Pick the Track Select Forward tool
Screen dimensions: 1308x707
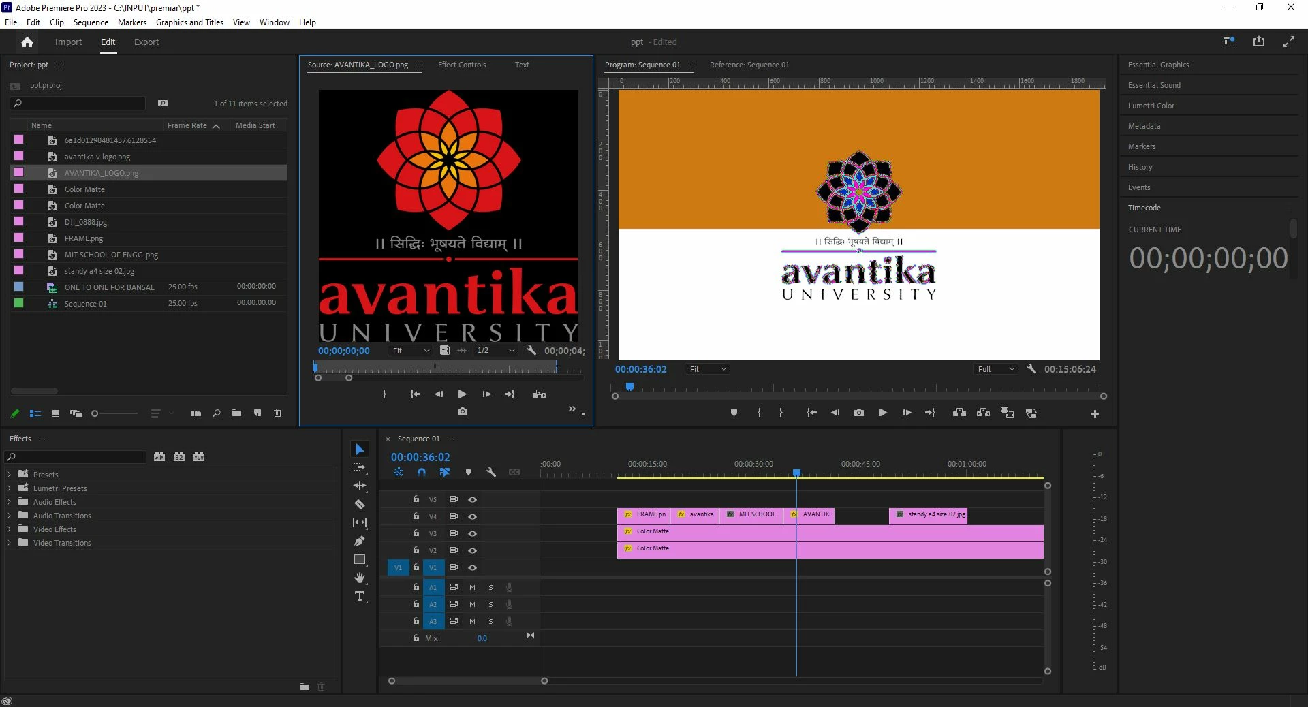coord(360,467)
